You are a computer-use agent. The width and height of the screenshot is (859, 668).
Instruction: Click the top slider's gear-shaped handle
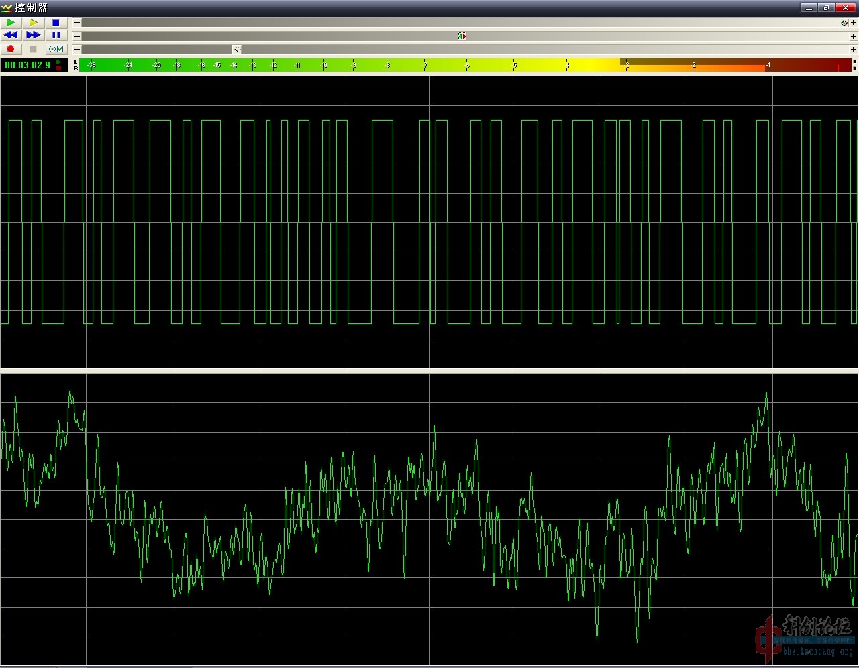pyautogui.click(x=844, y=23)
